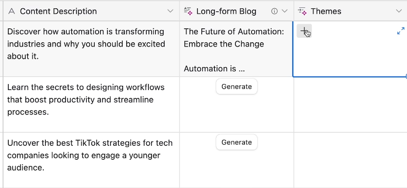Click the text field icon beside Content Description
Screen dimensions: 407x188
click(x=11, y=11)
